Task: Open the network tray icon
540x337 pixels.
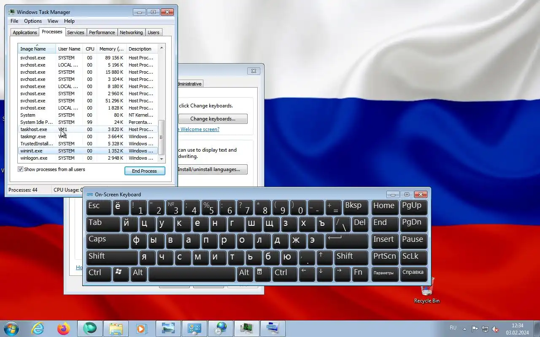Action: (x=485, y=329)
